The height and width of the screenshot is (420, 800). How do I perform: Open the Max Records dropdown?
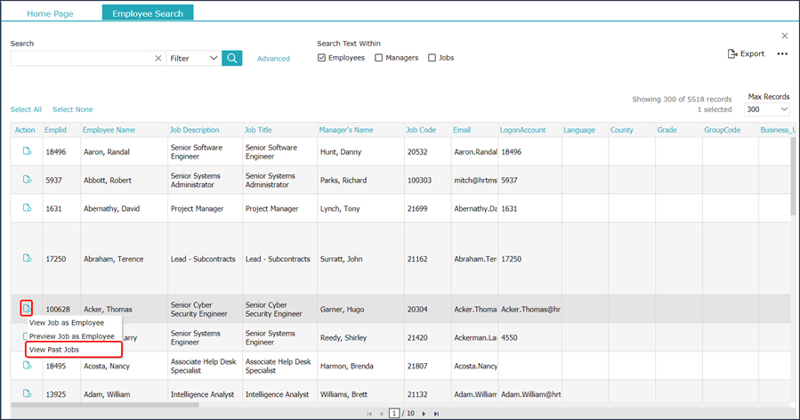click(x=767, y=109)
